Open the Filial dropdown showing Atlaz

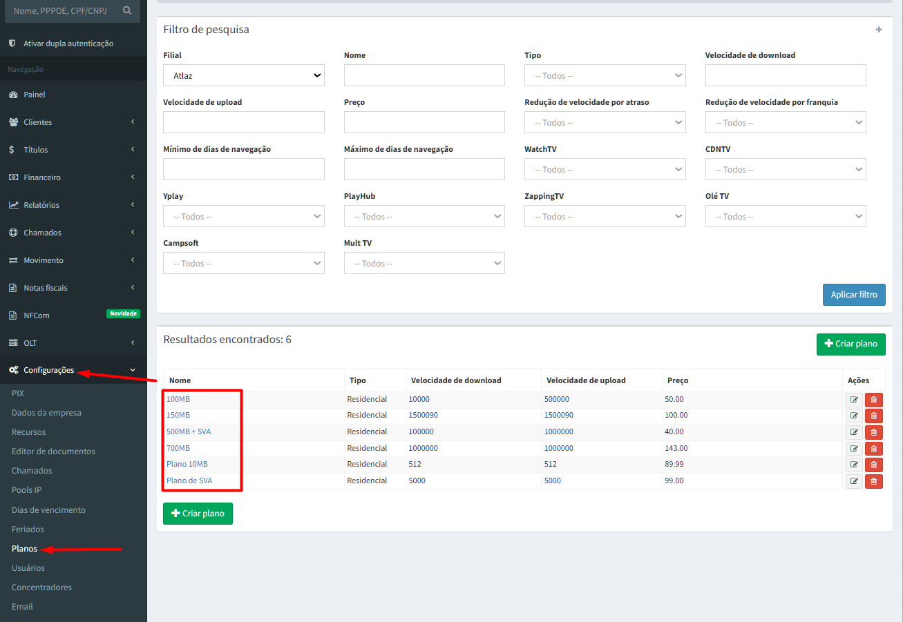(244, 76)
